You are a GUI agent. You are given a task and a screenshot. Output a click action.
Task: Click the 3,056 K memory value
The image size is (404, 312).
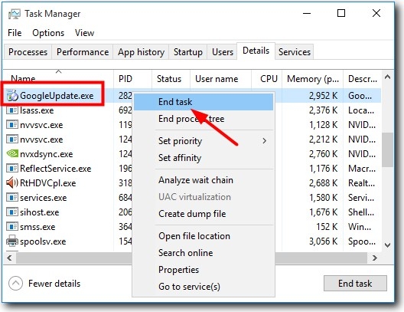coord(323,241)
